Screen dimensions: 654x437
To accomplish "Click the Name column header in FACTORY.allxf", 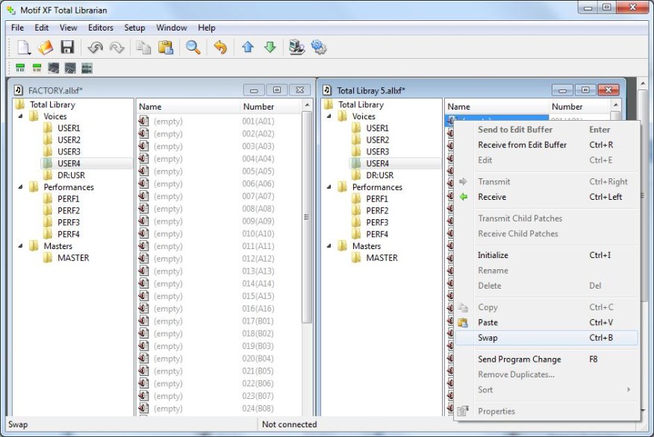I will (188, 107).
